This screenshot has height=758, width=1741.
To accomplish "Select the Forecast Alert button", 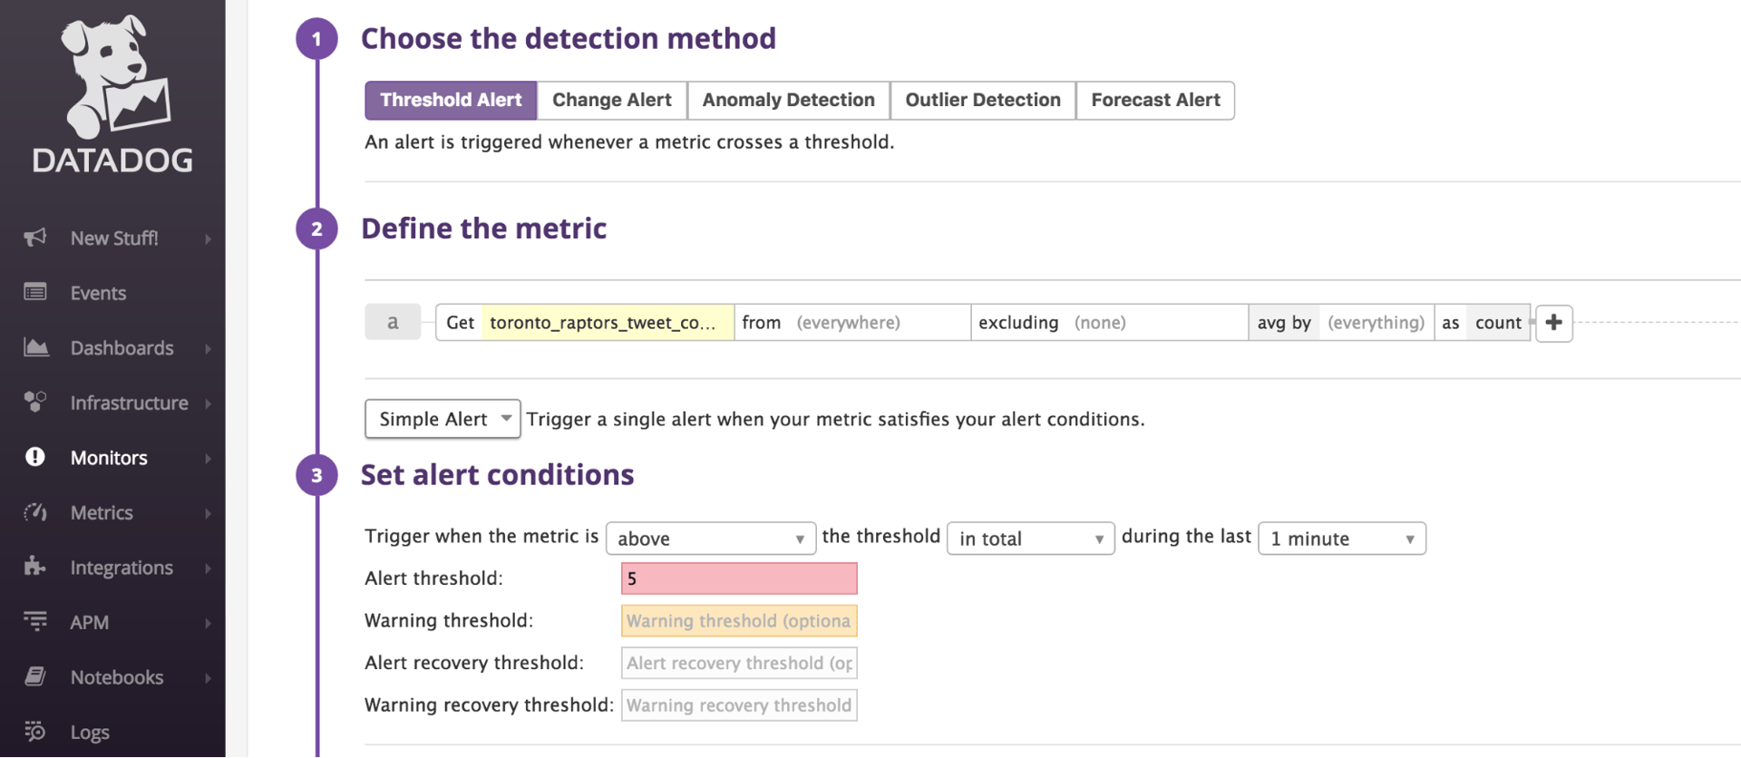I will click(x=1155, y=100).
